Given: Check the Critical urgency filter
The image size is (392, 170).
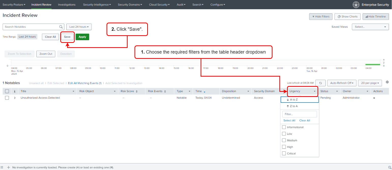Looking at the screenshot, I should 284,153.
